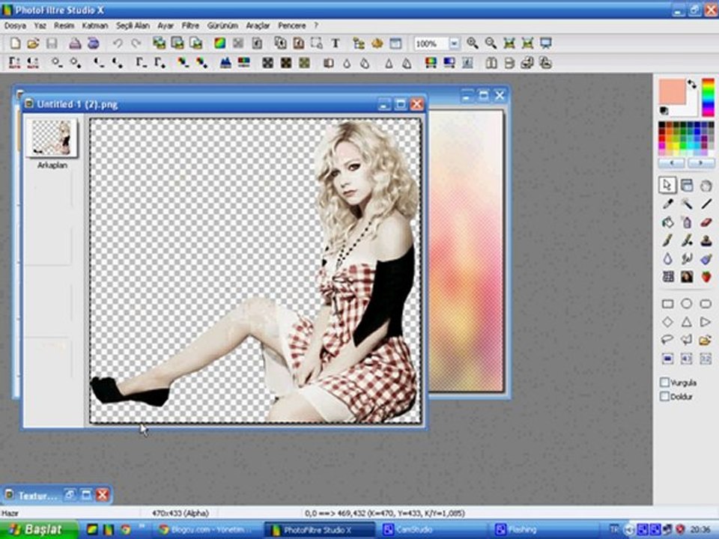Select the Smudge finger tool
This screenshot has width=719, height=539.
687,258
